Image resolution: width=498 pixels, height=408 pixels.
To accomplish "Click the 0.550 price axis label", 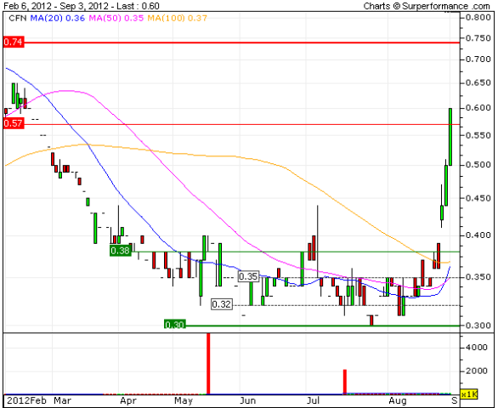I will (478, 135).
